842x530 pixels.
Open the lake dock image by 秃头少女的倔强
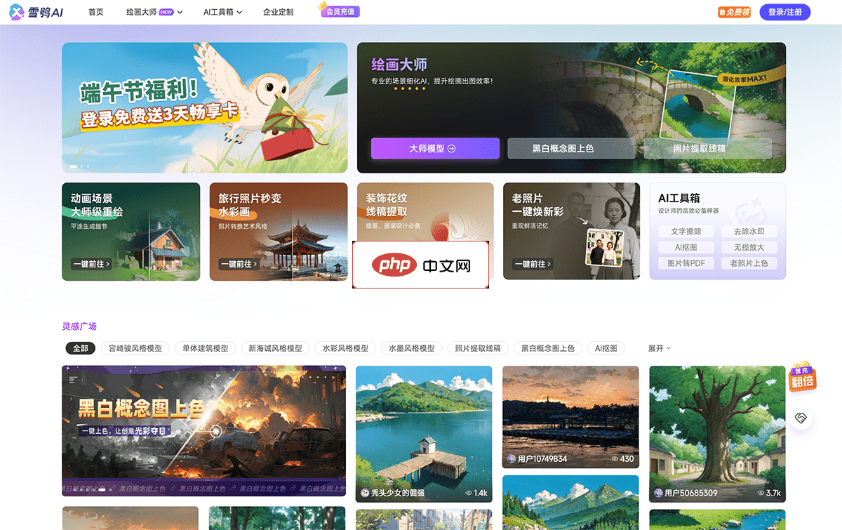click(x=424, y=434)
